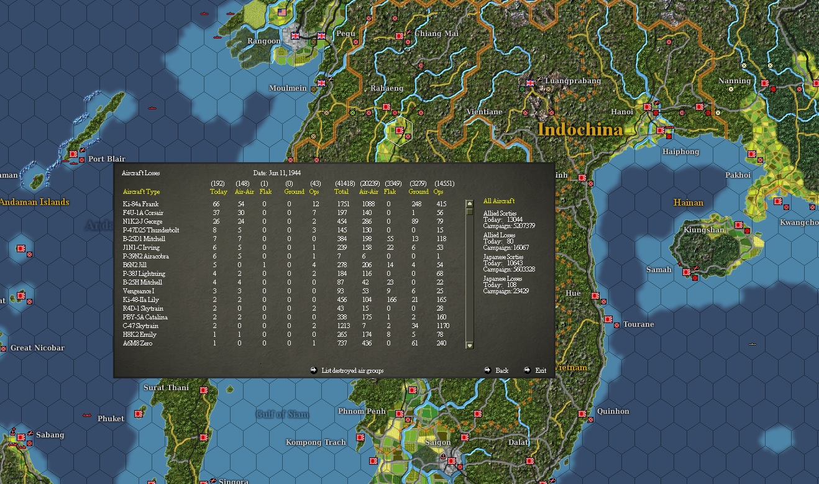
Task: Pick the Japanese flag in the highlighted hex
Action: [x=400, y=130]
